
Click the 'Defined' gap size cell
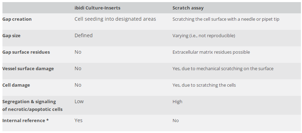[84, 35]
